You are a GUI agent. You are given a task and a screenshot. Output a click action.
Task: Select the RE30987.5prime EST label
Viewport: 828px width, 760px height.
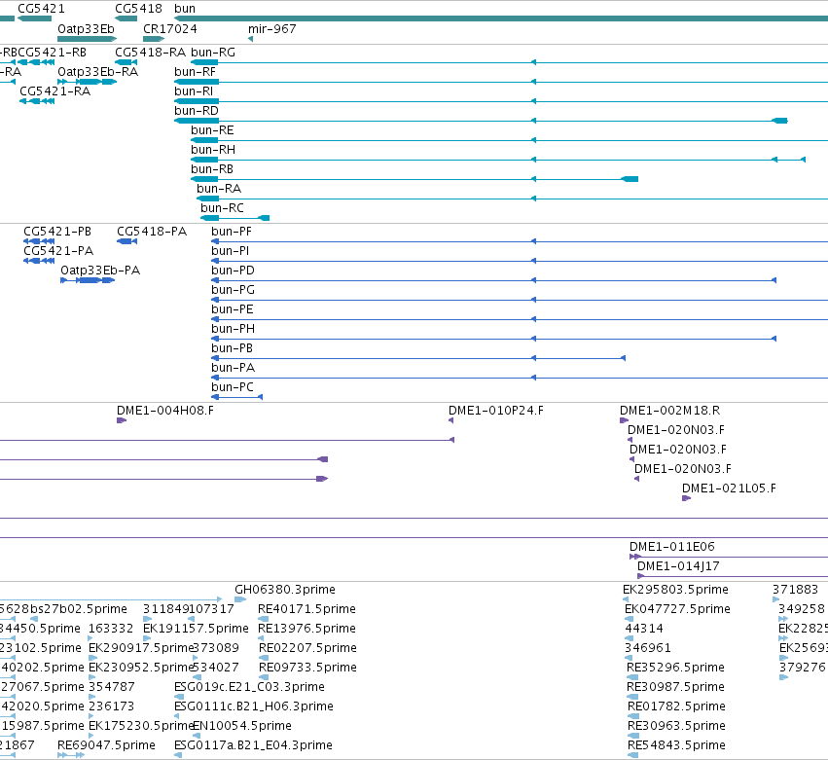coord(675,687)
